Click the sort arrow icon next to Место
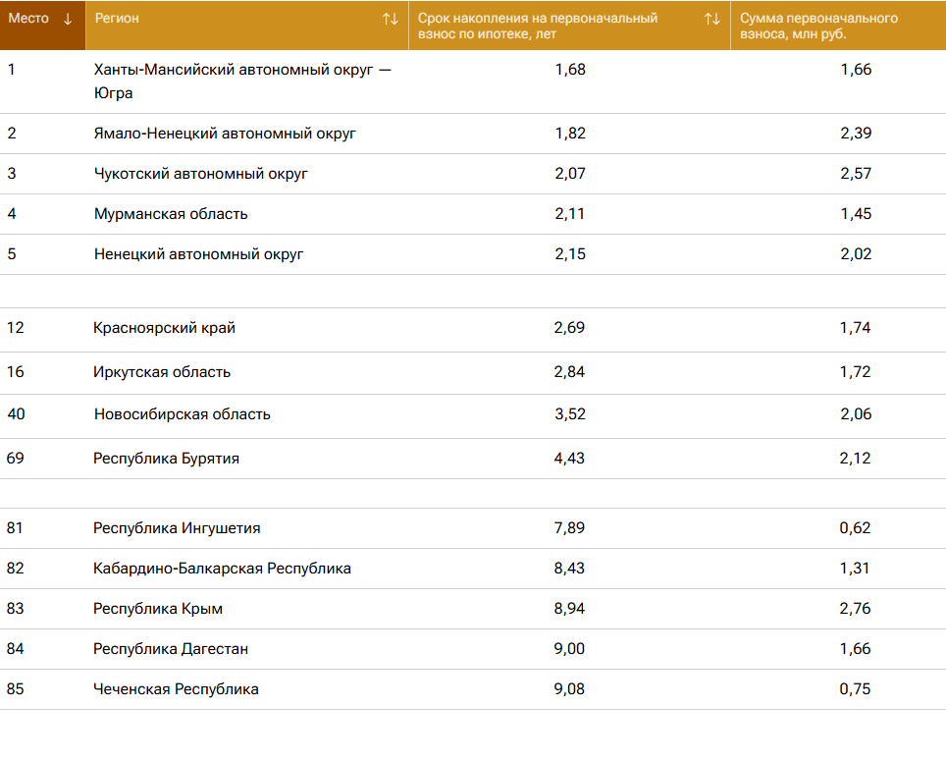Screen dimensions: 946x762 pos(68,19)
